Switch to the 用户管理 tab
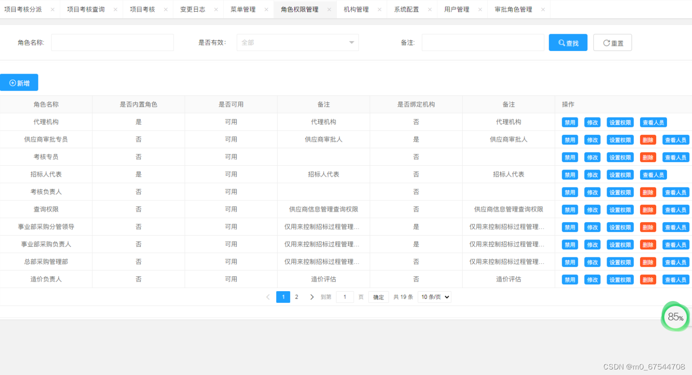The image size is (692, 375). pos(457,9)
